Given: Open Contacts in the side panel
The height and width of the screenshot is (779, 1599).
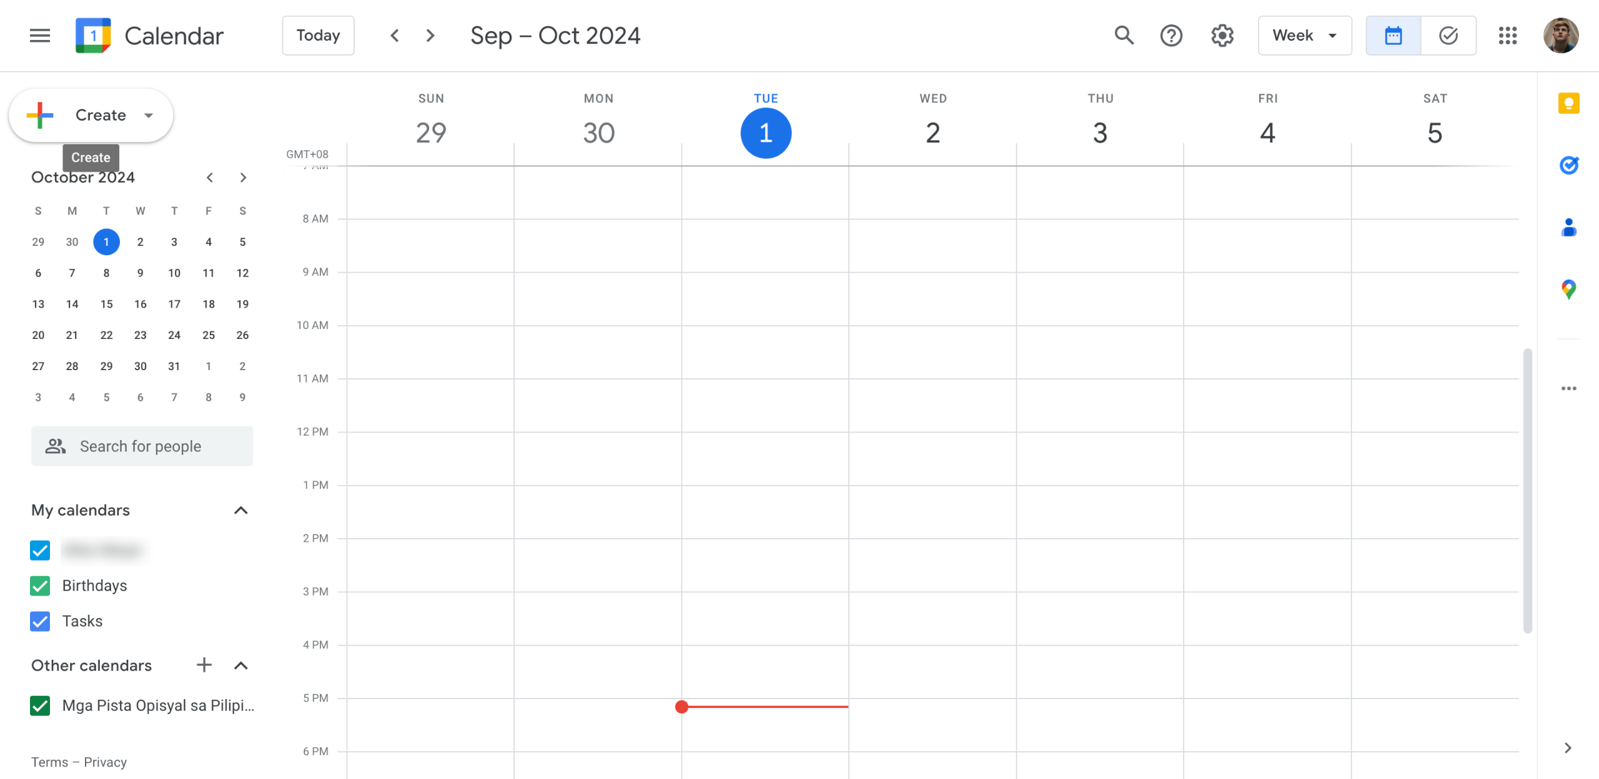Looking at the screenshot, I should (x=1568, y=228).
